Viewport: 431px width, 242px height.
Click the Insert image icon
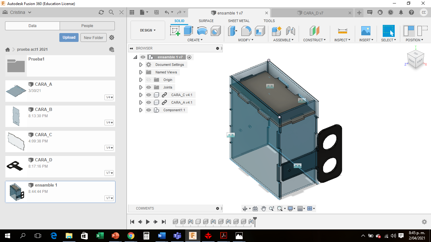click(366, 31)
